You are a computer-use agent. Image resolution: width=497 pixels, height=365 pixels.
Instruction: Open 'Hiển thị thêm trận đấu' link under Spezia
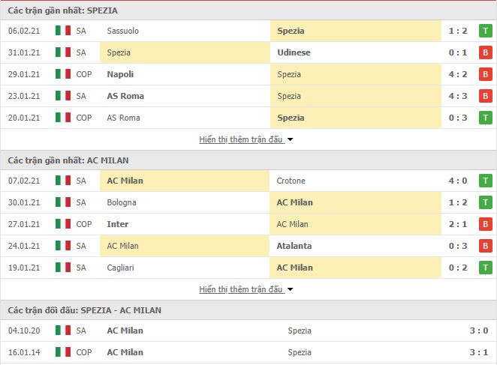coord(240,139)
